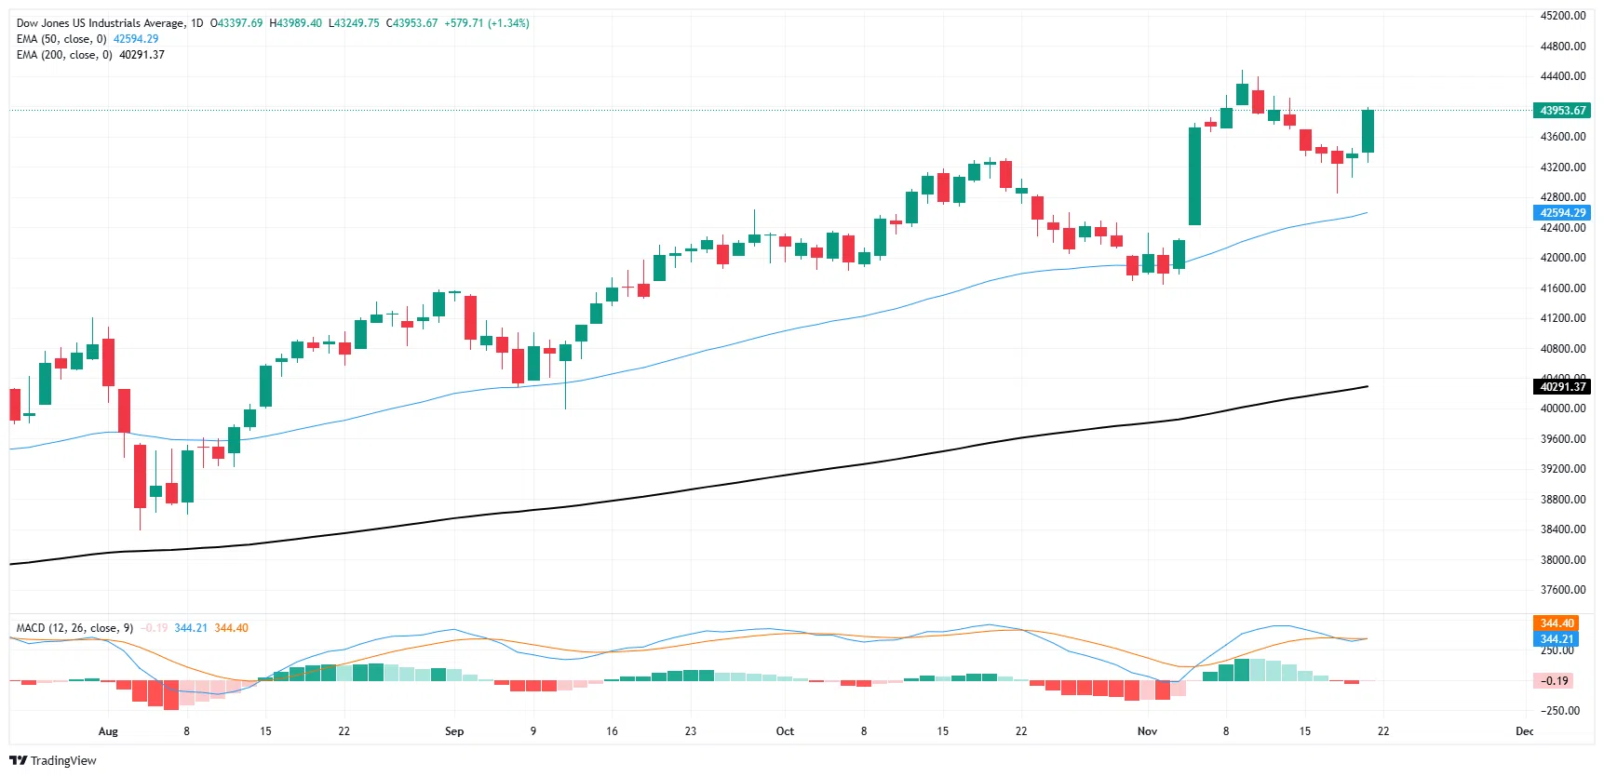Click the pink -0.19 histogram value tag
This screenshot has height=777, width=1604.
(x=1555, y=681)
